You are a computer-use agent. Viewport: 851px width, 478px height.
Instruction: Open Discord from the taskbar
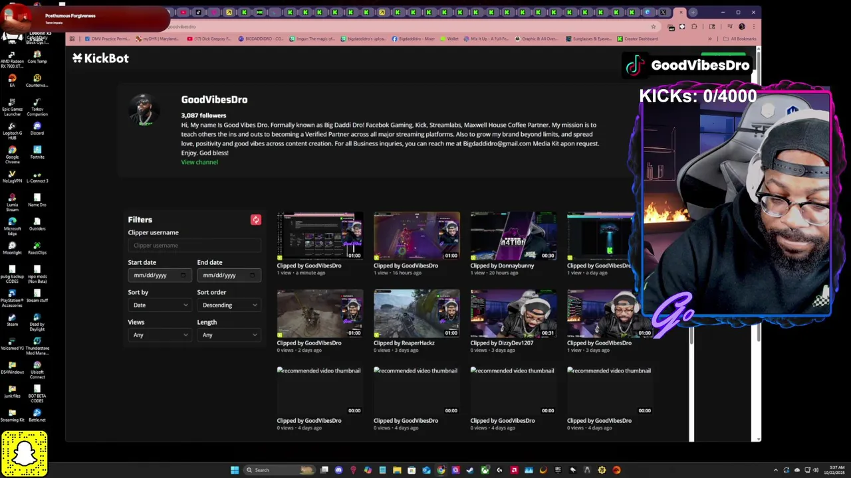[x=338, y=470]
